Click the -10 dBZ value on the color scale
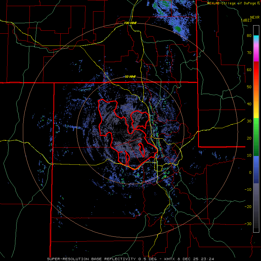This screenshot has height=261, width=261. (x=248, y=189)
